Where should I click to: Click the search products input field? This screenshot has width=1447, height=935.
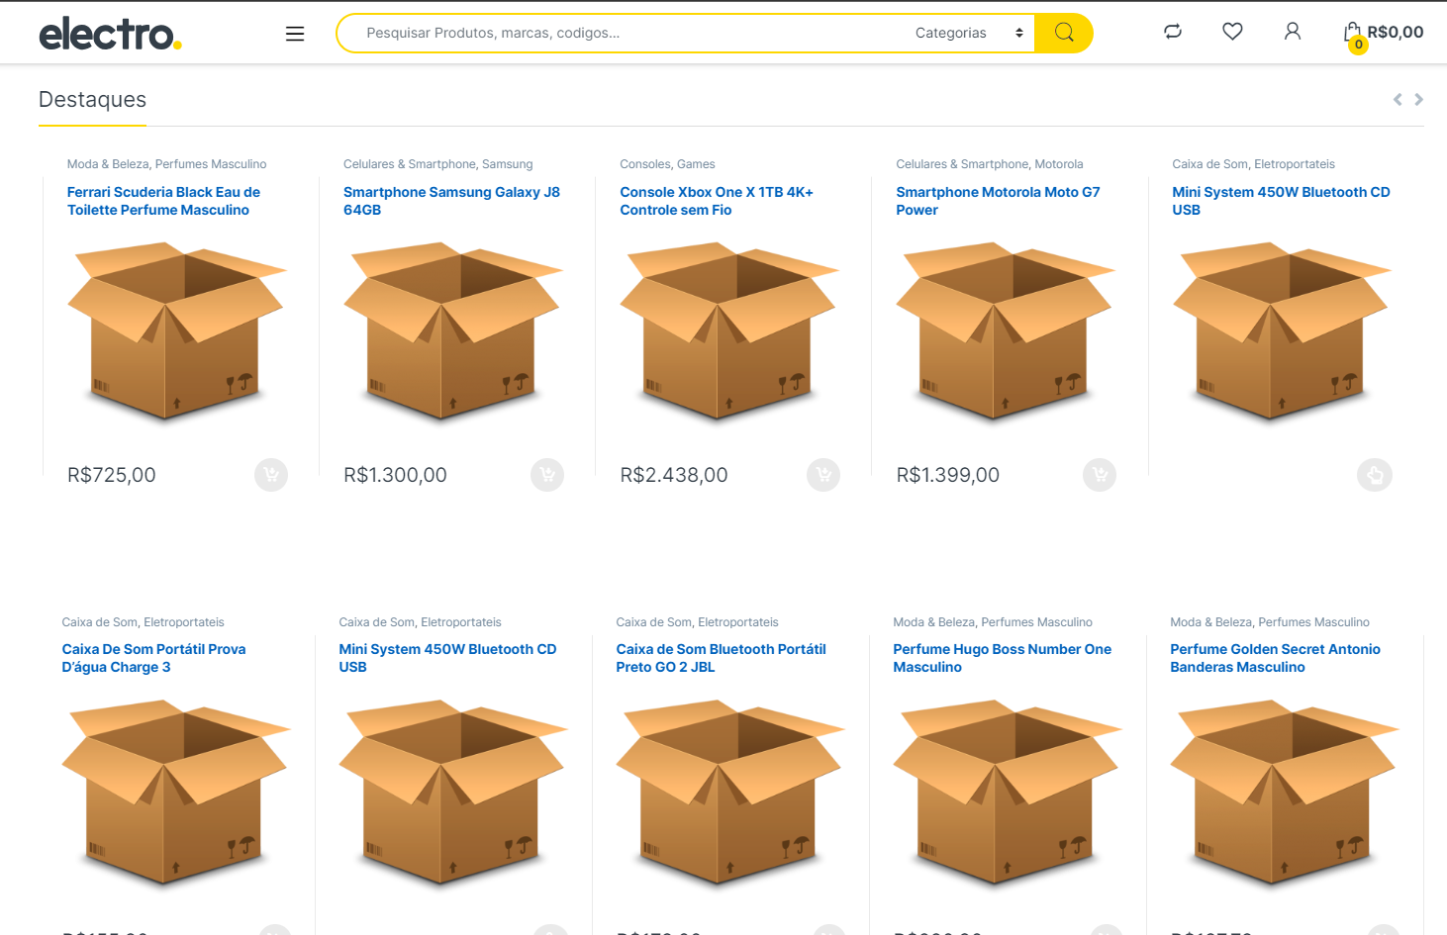pyautogui.click(x=624, y=33)
